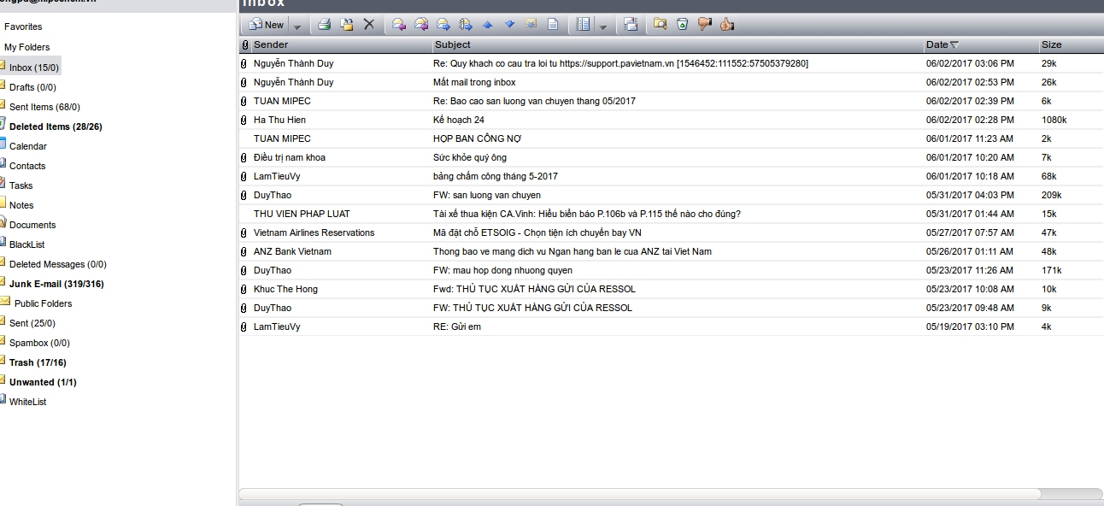
Task: Click the thumbs-up not junk icon
Action: click(x=726, y=25)
